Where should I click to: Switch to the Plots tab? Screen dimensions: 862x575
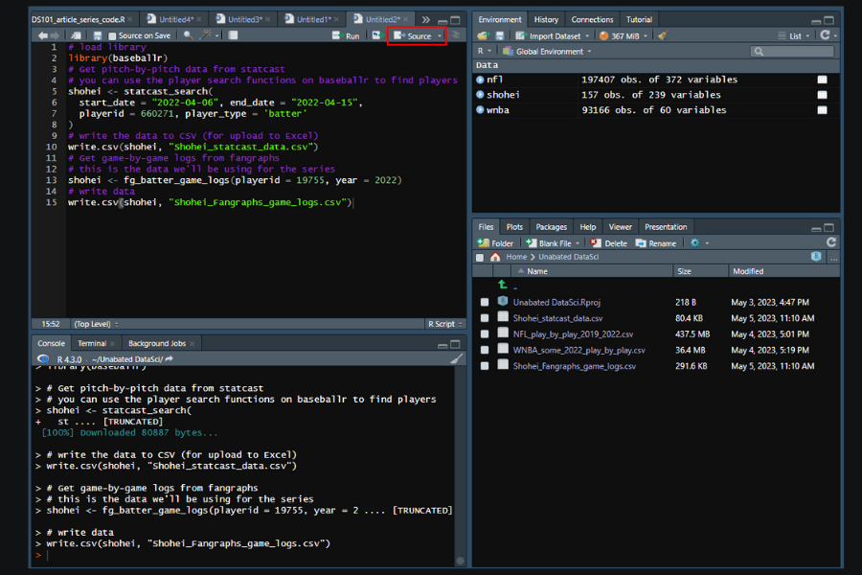tap(514, 227)
